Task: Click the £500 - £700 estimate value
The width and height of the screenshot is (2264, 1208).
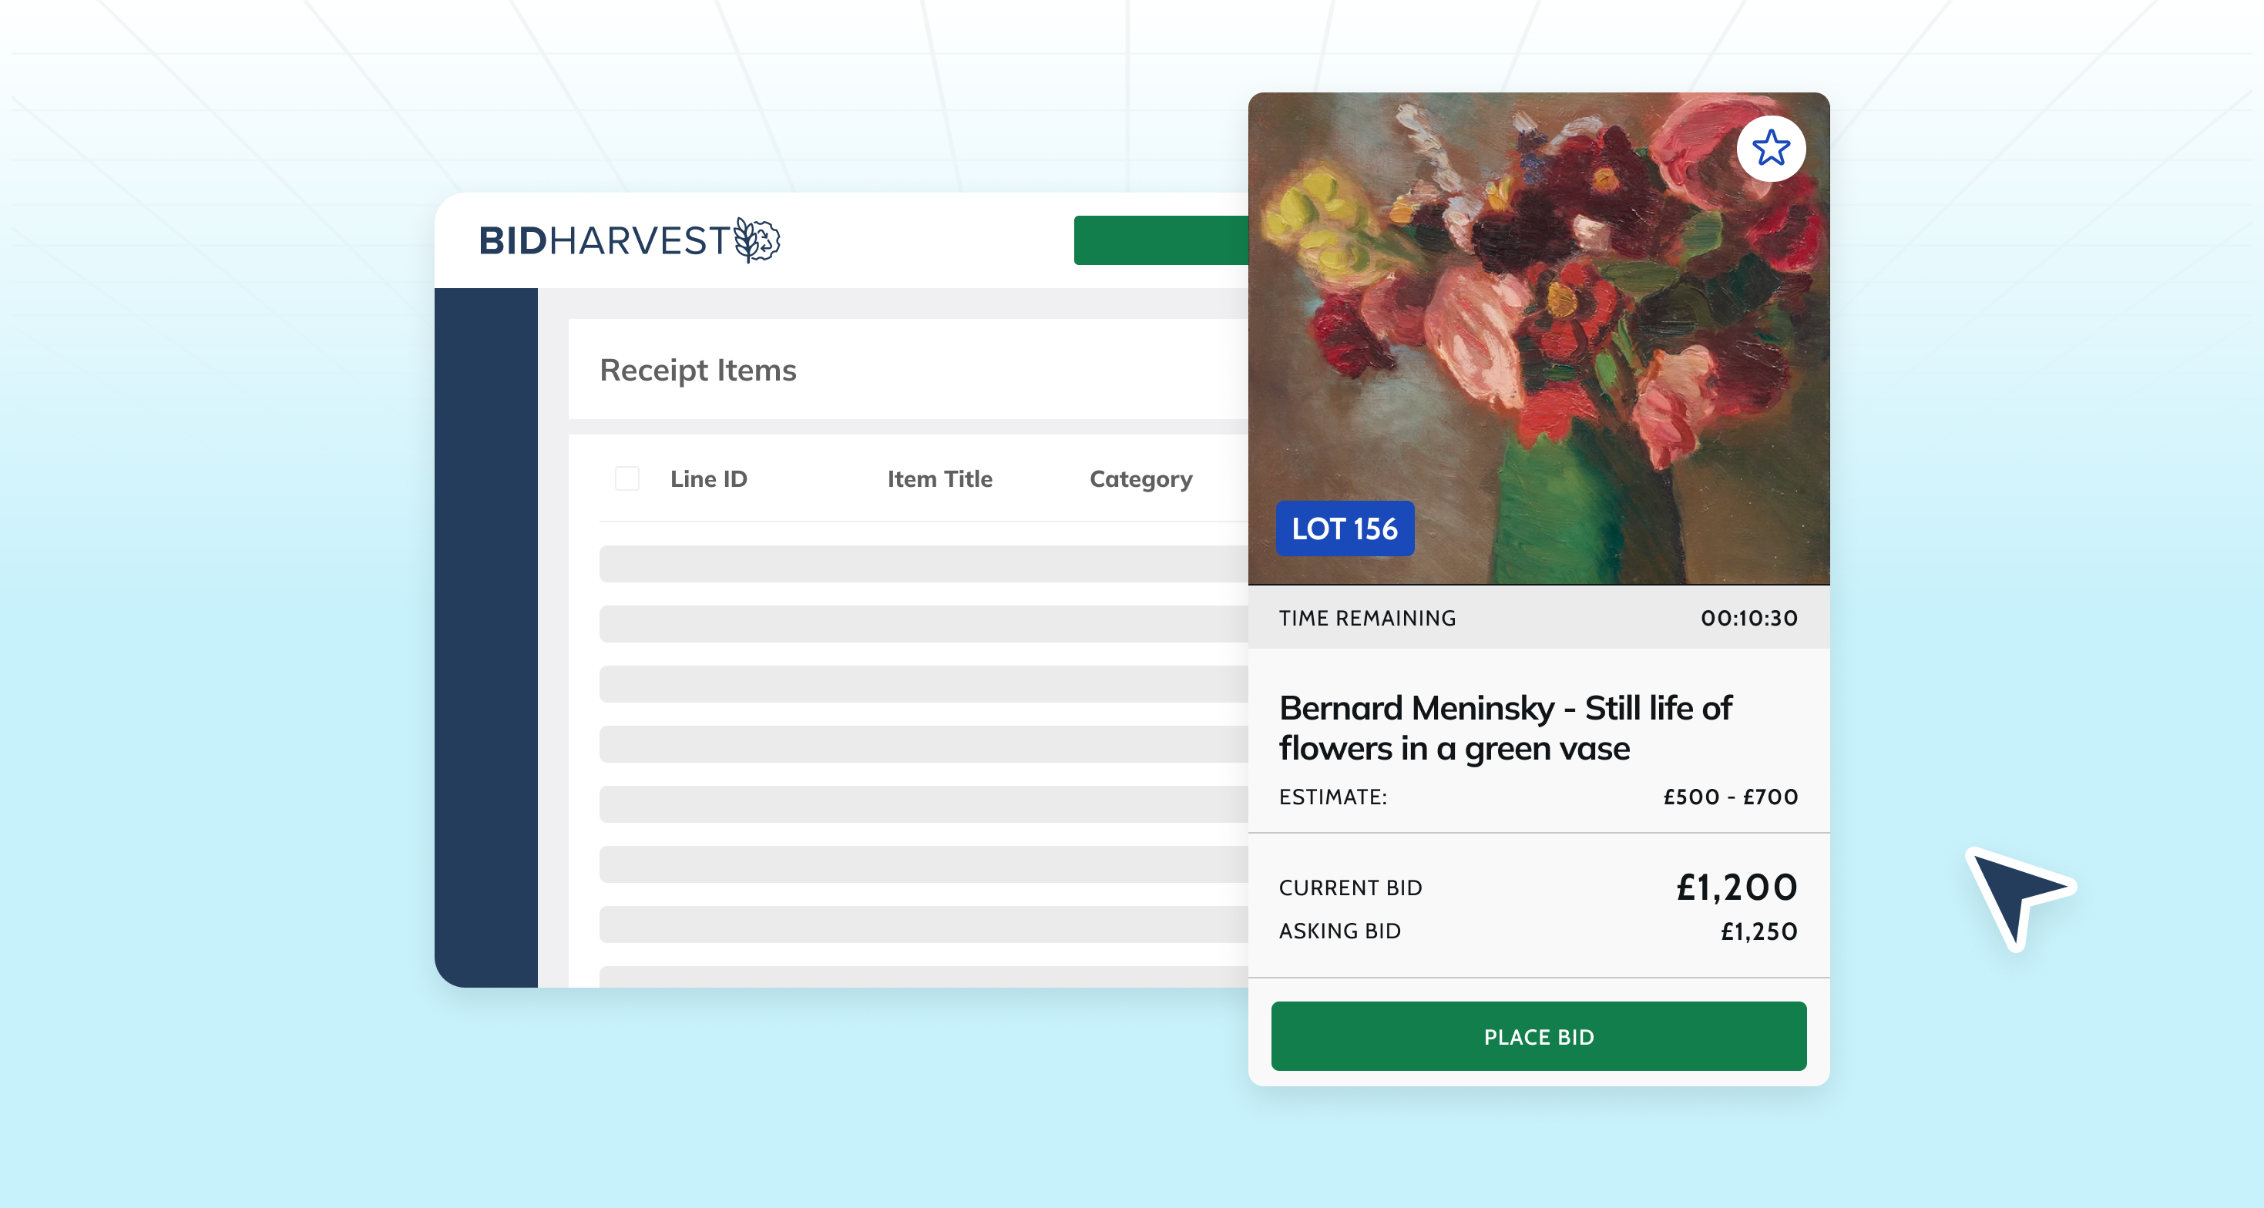Action: coord(1731,797)
